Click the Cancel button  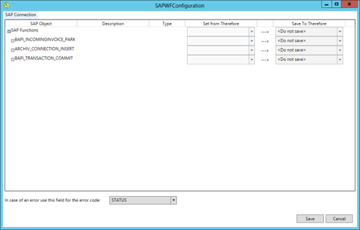(x=339, y=218)
